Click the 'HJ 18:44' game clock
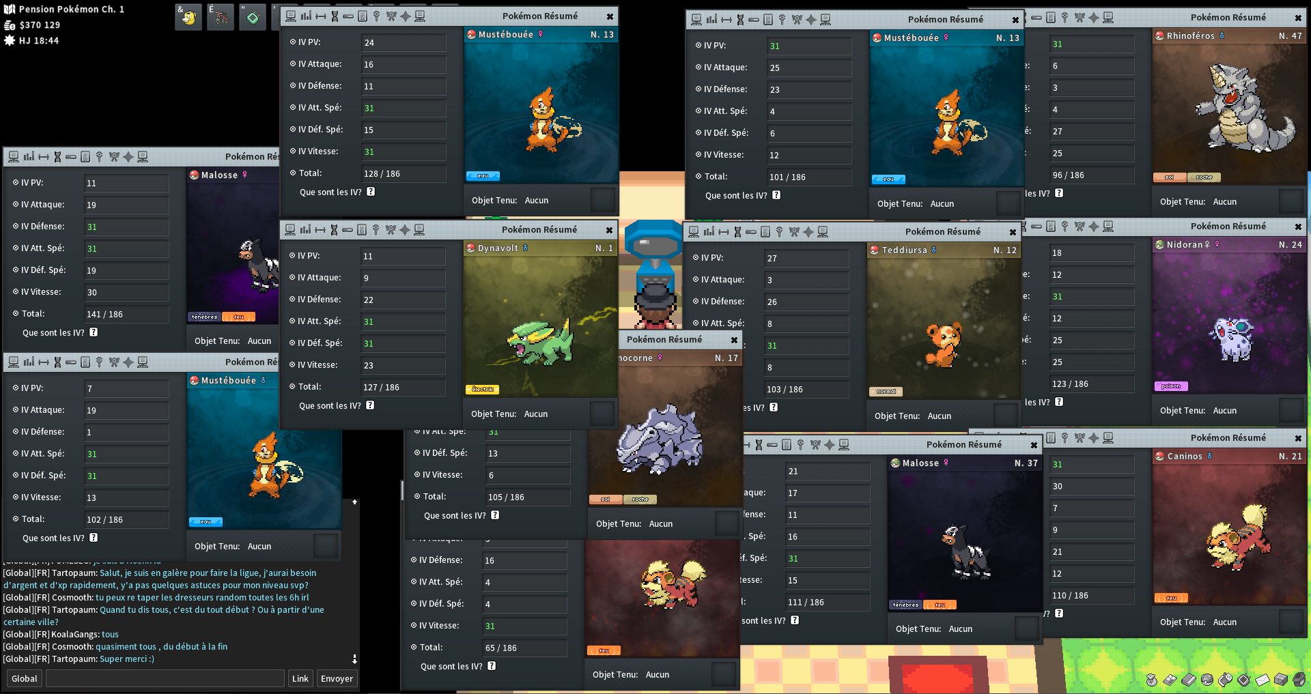 point(39,40)
